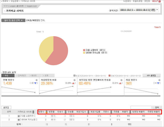Click the KPI 설편집 button
Image resolution: width=164 pixels, height=127 pixels.
151,75
